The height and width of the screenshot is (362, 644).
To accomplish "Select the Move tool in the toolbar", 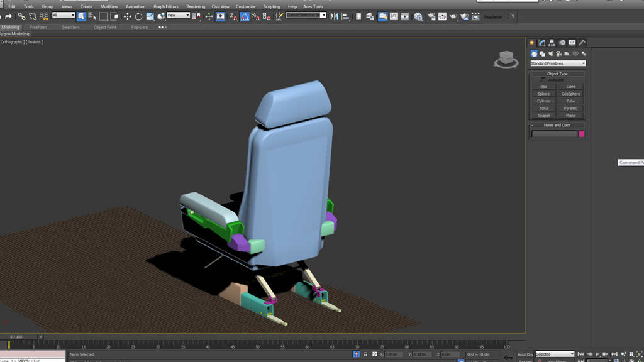I will coord(128,16).
